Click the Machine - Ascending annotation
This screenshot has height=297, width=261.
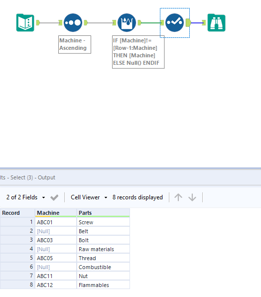point(75,44)
